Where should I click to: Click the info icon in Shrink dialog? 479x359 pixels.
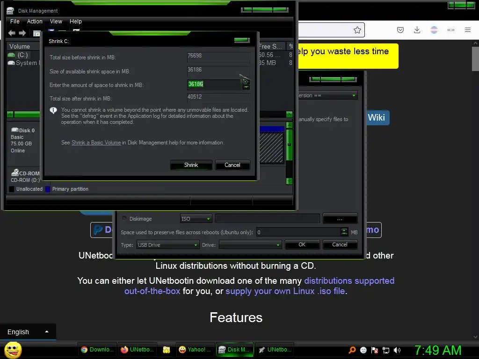(53, 110)
